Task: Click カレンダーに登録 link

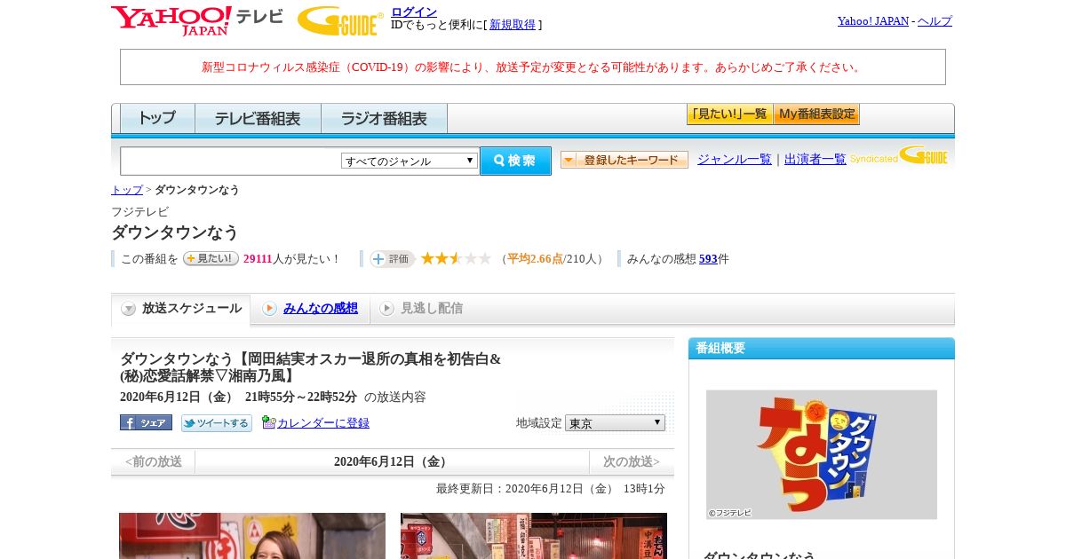Action: point(323,423)
